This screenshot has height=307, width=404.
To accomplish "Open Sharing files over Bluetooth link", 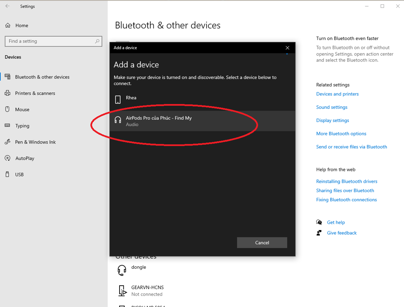I will [345, 190].
